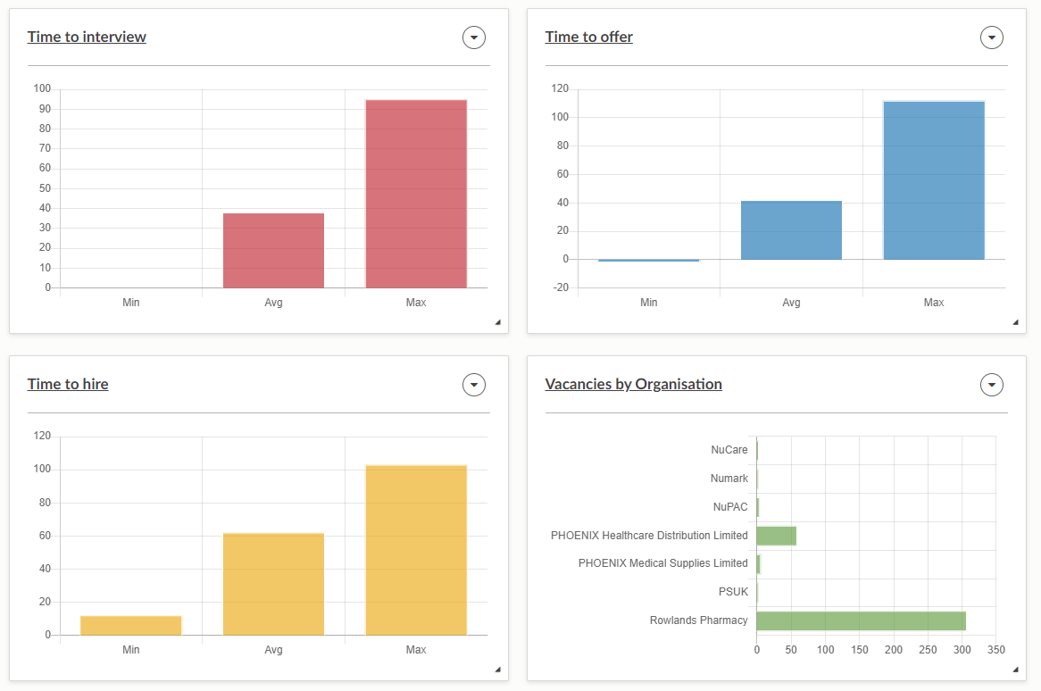Click resize handle of Time to interview widget
Viewport: 1041px width, 691px height.
pyautogui.click(x=497, y=322)
